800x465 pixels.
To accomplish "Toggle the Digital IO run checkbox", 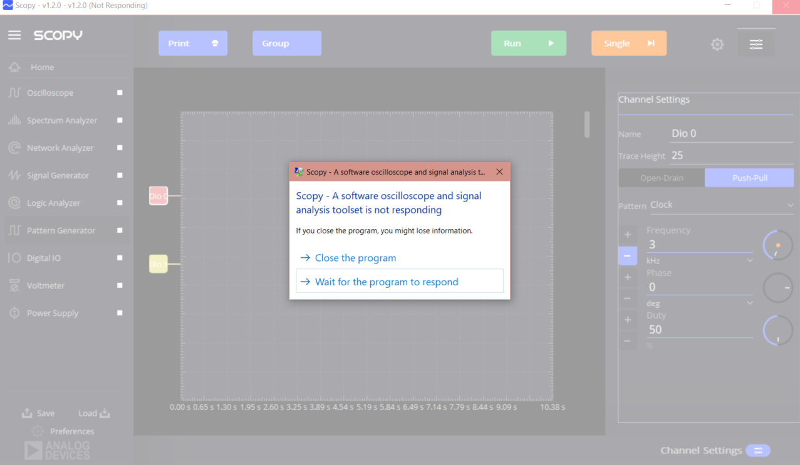I will pos(120,258).
